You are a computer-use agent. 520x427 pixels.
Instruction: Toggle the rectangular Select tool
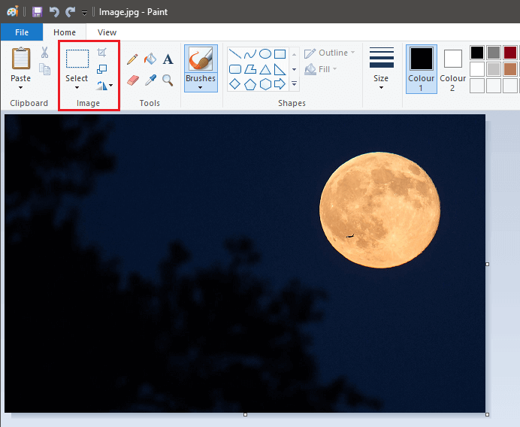77,59
